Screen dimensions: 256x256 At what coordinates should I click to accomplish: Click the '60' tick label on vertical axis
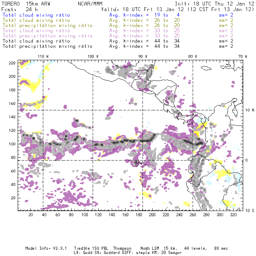13,171
